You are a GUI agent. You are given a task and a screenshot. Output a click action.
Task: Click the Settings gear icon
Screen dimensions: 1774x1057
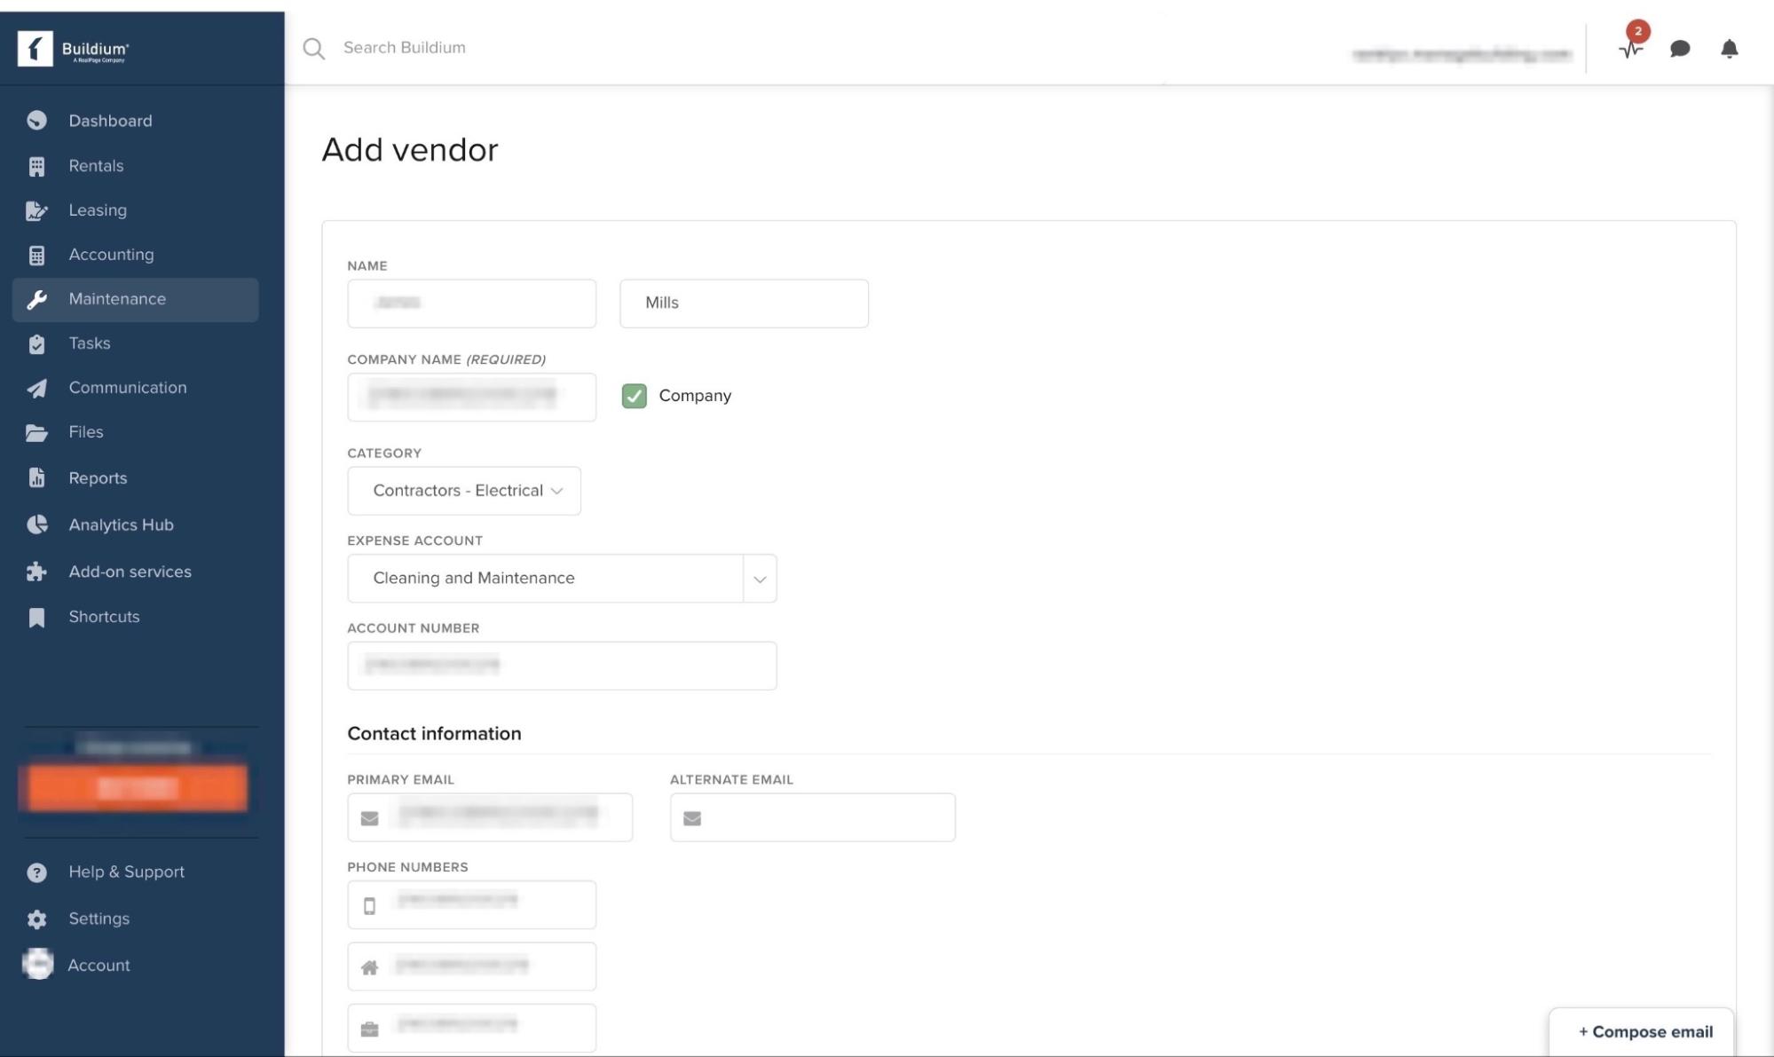coord(36,919)
